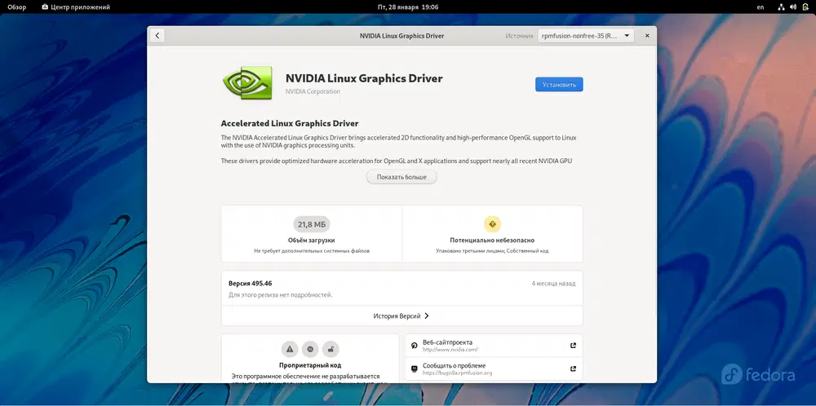Click the NVIDIA Linux Graphics Driver app title
Image resolution: width=816 pixels, height=406 pixels.
tap(364, 78)
